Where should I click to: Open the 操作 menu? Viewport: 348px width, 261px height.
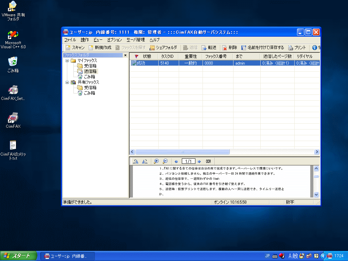tap(85, 40)
